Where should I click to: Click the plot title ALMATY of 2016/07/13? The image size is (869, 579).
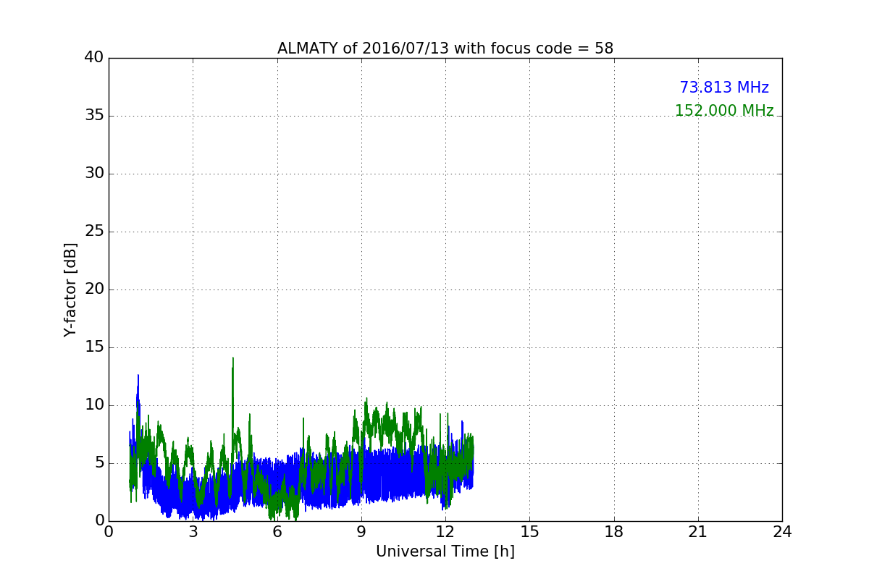tap(445, 48)
